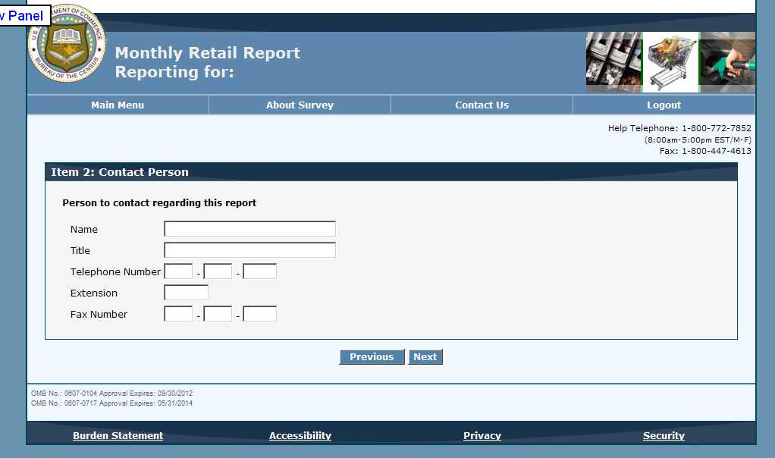Click the Fax Number area code box
775x458 pixels.
178,314
